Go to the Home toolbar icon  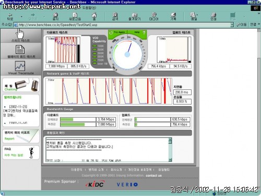[x=94, y=15]
